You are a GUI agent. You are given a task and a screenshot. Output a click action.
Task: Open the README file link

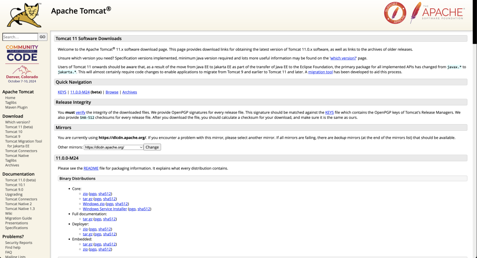point(91,168)
